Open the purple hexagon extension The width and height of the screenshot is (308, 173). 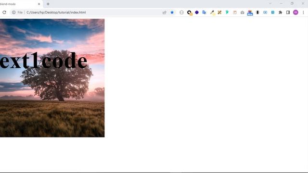pyautogui.click(x=197, y=12)
